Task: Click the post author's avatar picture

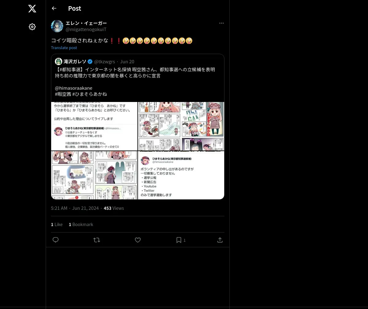Action: point(57,26)
